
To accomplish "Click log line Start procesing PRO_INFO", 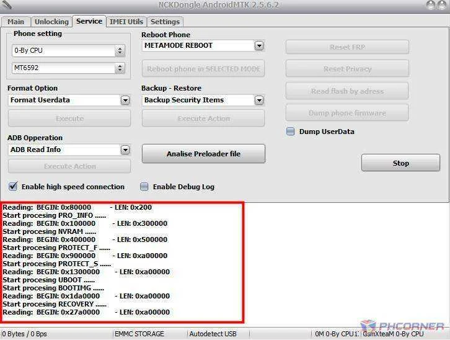I will point(55,215).
